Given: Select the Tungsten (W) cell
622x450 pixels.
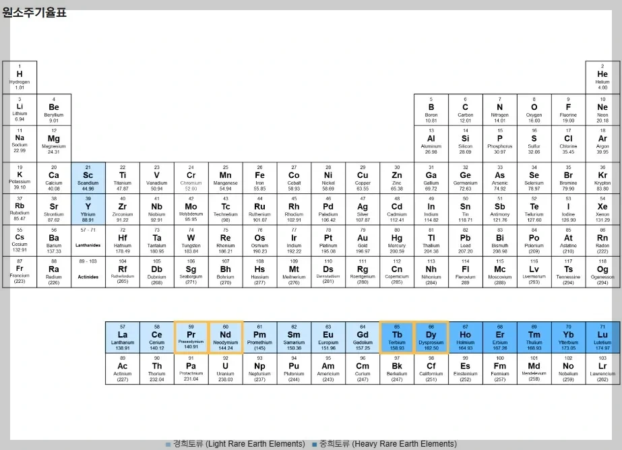Looking at the screenshot, I should pyautogui.click(x=191, y=240).
